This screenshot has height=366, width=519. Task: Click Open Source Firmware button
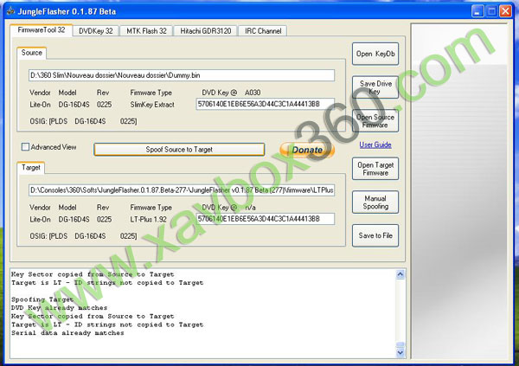point(375,121)
